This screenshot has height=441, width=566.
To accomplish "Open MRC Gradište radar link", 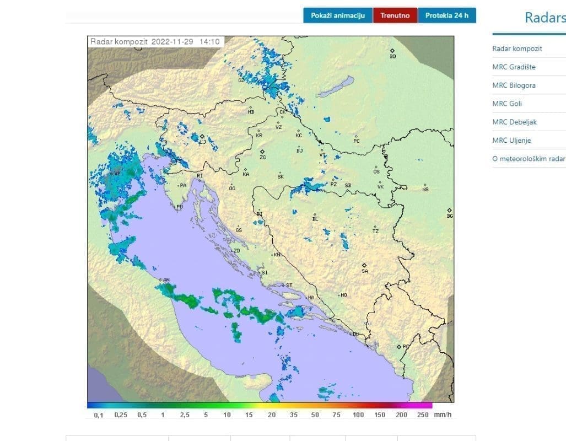I will pos(514,67).
